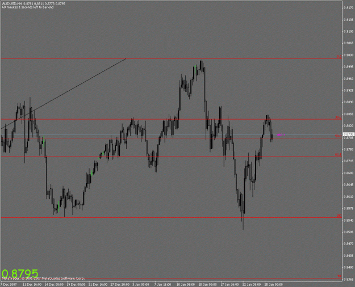Click the 0.9135 price axis label
This screenshot has height=287, width=355.
(349, 20)
